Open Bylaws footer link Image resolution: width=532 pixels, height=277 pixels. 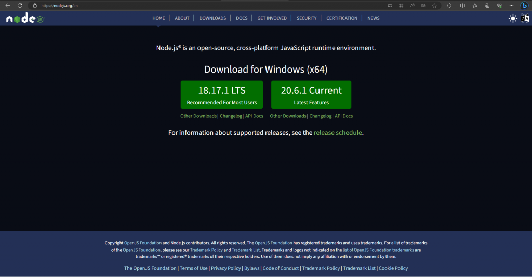(252, 268)
